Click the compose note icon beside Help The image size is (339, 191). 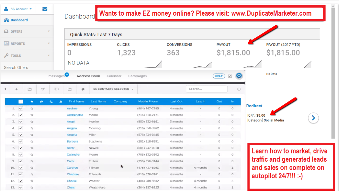[x=230, y=76]
